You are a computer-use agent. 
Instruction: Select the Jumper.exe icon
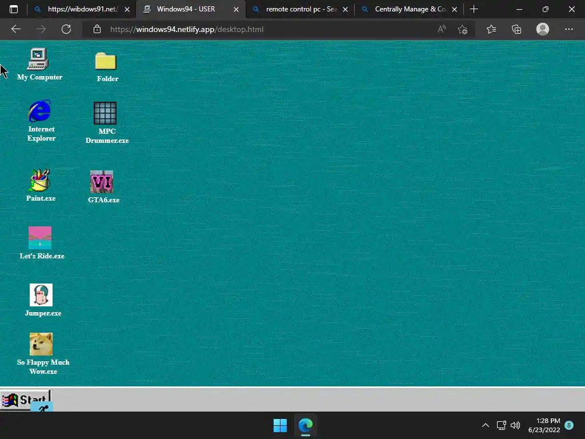[x=42, y=300]
